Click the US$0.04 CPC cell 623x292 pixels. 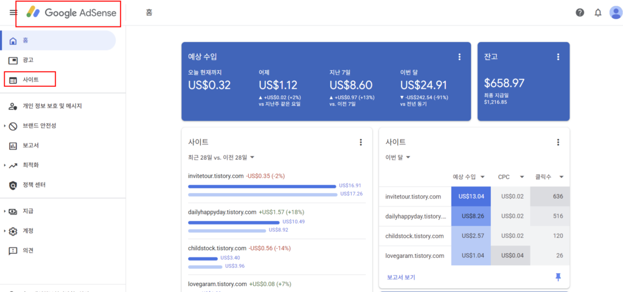click(x=510, y=256)
